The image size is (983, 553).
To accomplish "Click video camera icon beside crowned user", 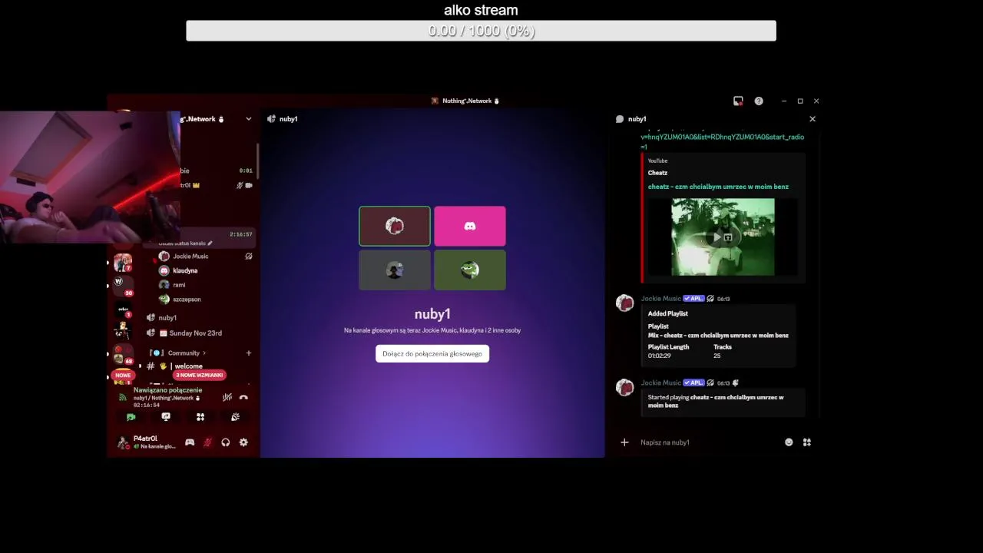I will [248, 185].
